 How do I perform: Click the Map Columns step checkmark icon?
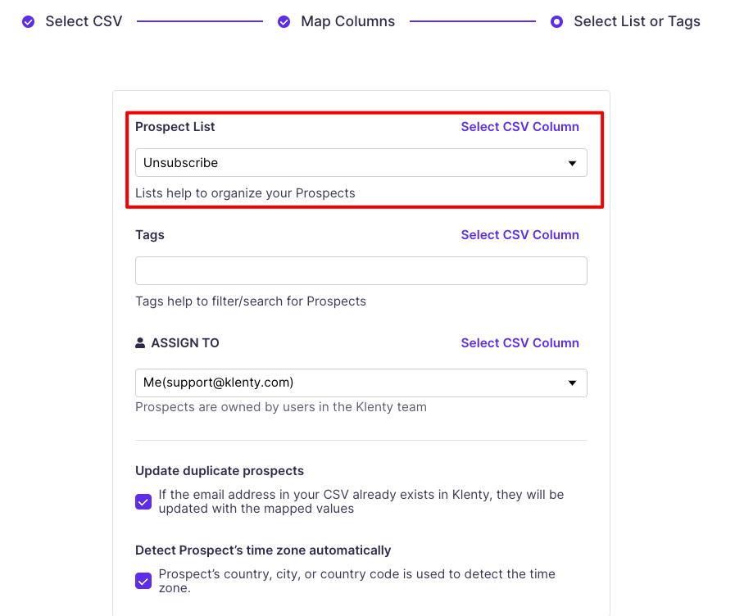point(284,22)
